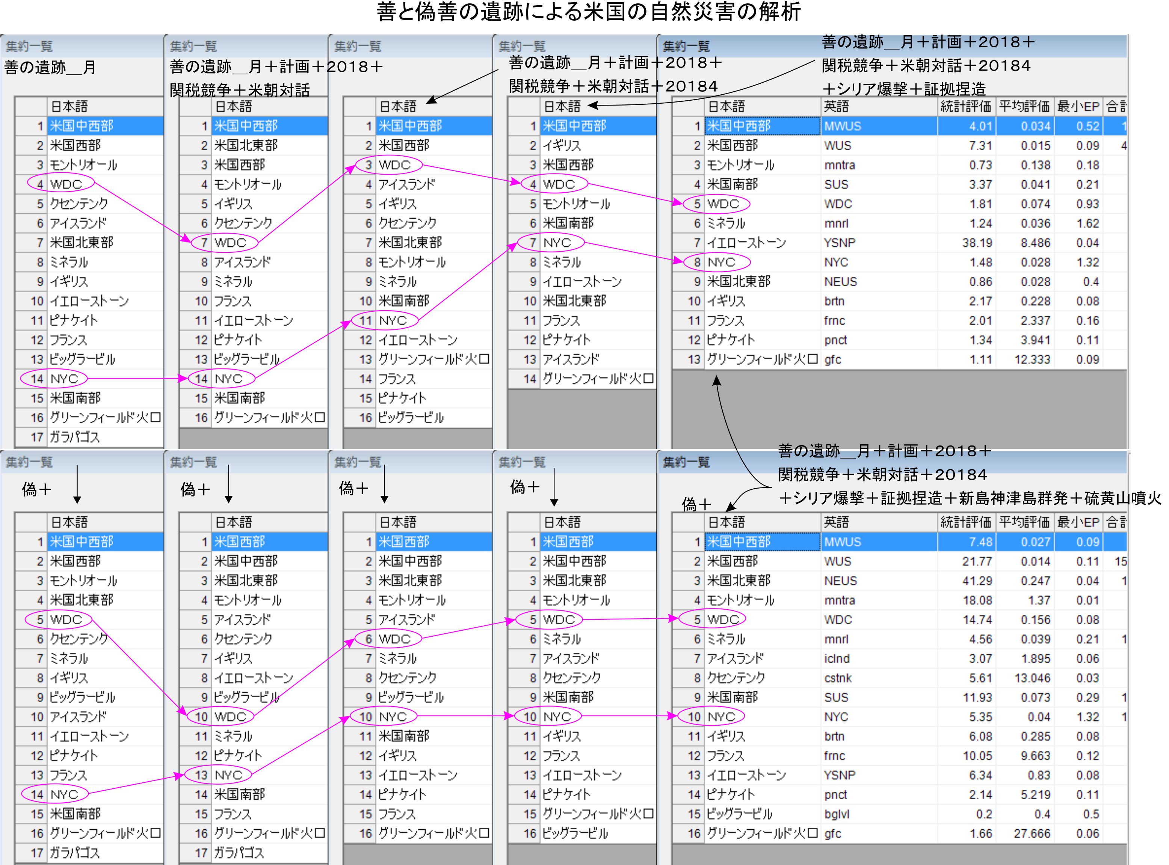Sort by 平均評価 header in lower-right table

1024,522
